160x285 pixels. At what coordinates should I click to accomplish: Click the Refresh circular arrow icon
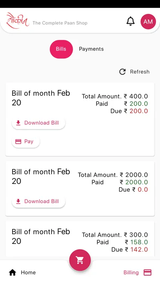point(122,72)
